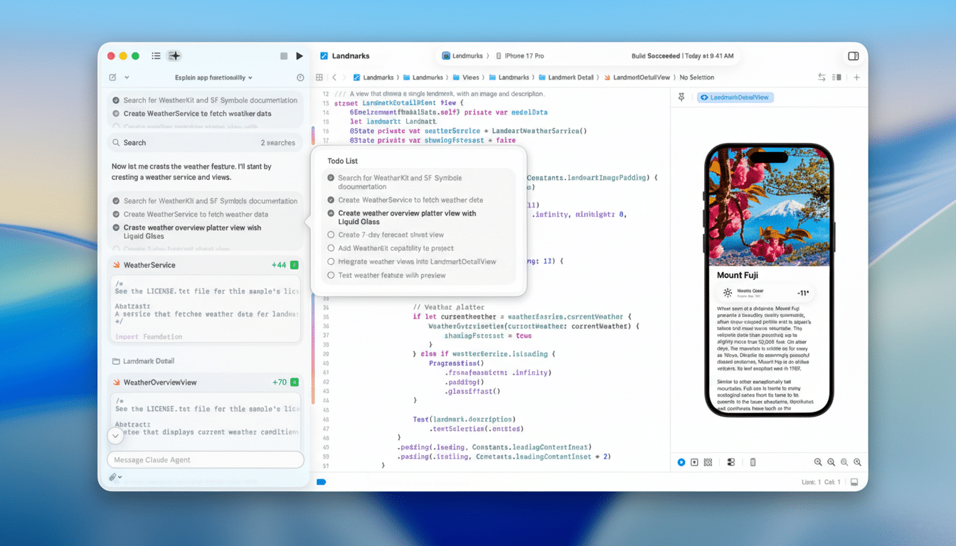Mark Add WeatherKit capability to project complete
Image resolution: width=956 pixels, height=546 pixels.
(331, 248)
